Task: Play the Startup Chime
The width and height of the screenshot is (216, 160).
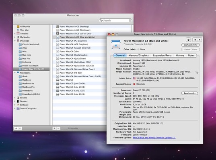Action: [x=191, y=45]
